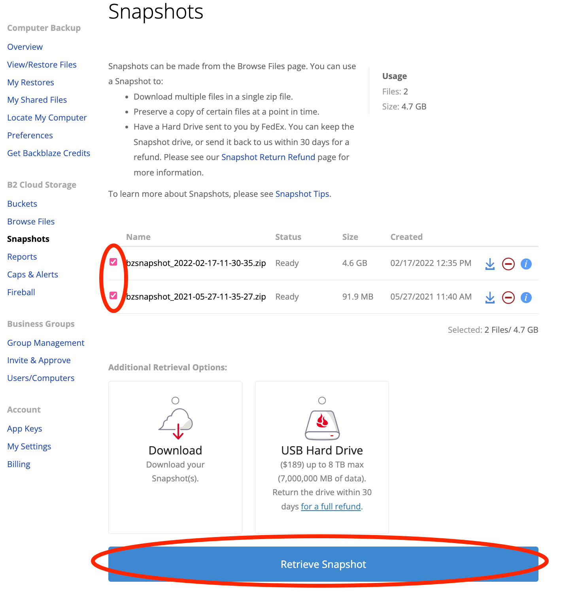The height and width of the screenshot is (609, 561).
Task: Click the 4.6 GB size cell
Action: point(355,263)
